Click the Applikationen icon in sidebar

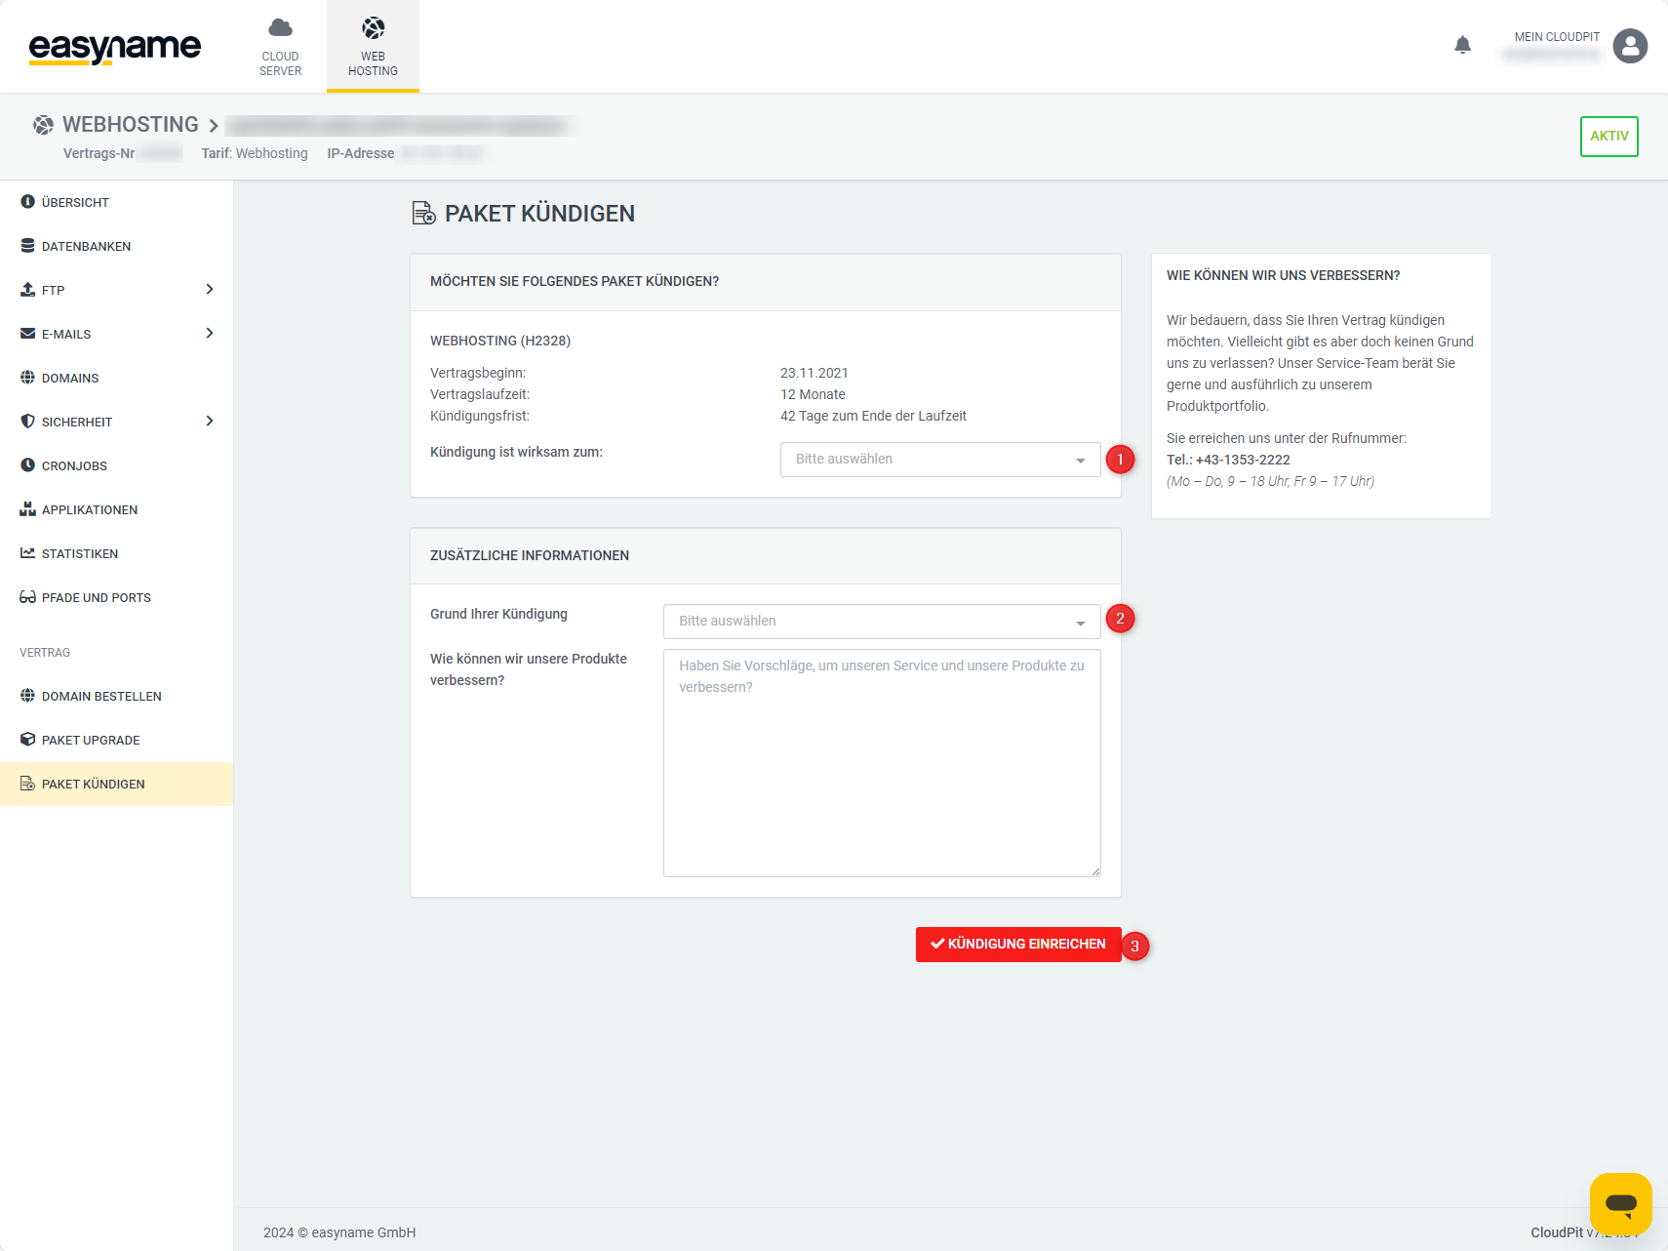[27, 509]
